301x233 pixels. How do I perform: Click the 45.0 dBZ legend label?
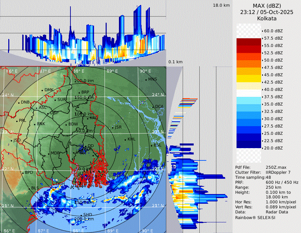pyautogui.click(x=273, y=75)
